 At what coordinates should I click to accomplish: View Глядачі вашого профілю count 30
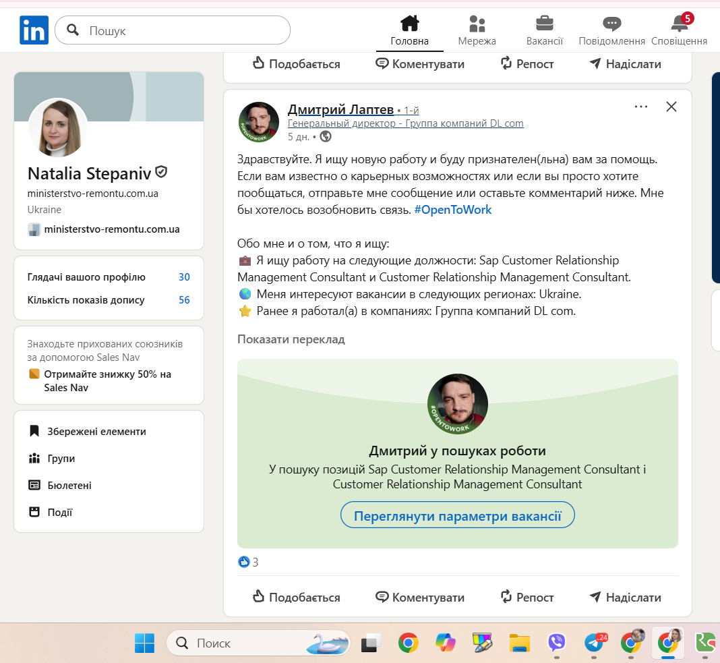click(x=109, y=277)
